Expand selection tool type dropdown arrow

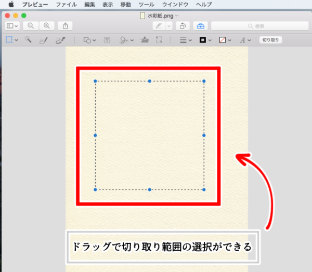pyautogui.click(x=17, y=40)
